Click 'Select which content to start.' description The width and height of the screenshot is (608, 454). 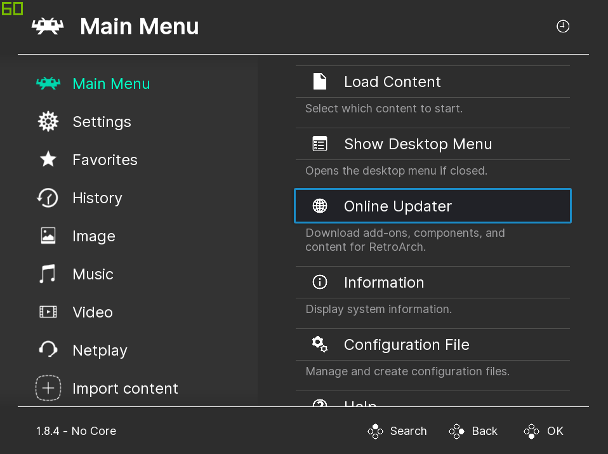tap(384, 108)
